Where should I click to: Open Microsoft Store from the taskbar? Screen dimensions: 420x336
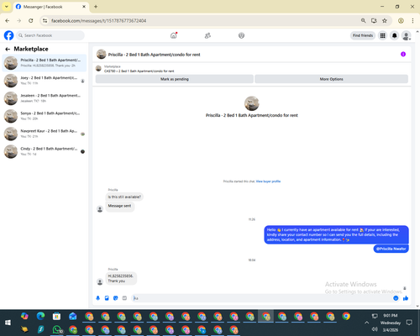coord(56,316)
